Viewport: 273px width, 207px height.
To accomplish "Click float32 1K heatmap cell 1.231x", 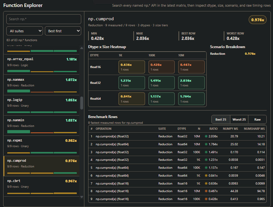I will [132, 83].
